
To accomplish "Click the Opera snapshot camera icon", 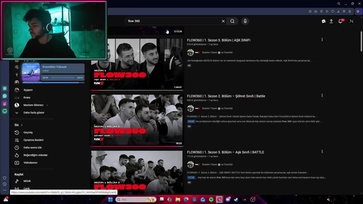I will 316,11.
